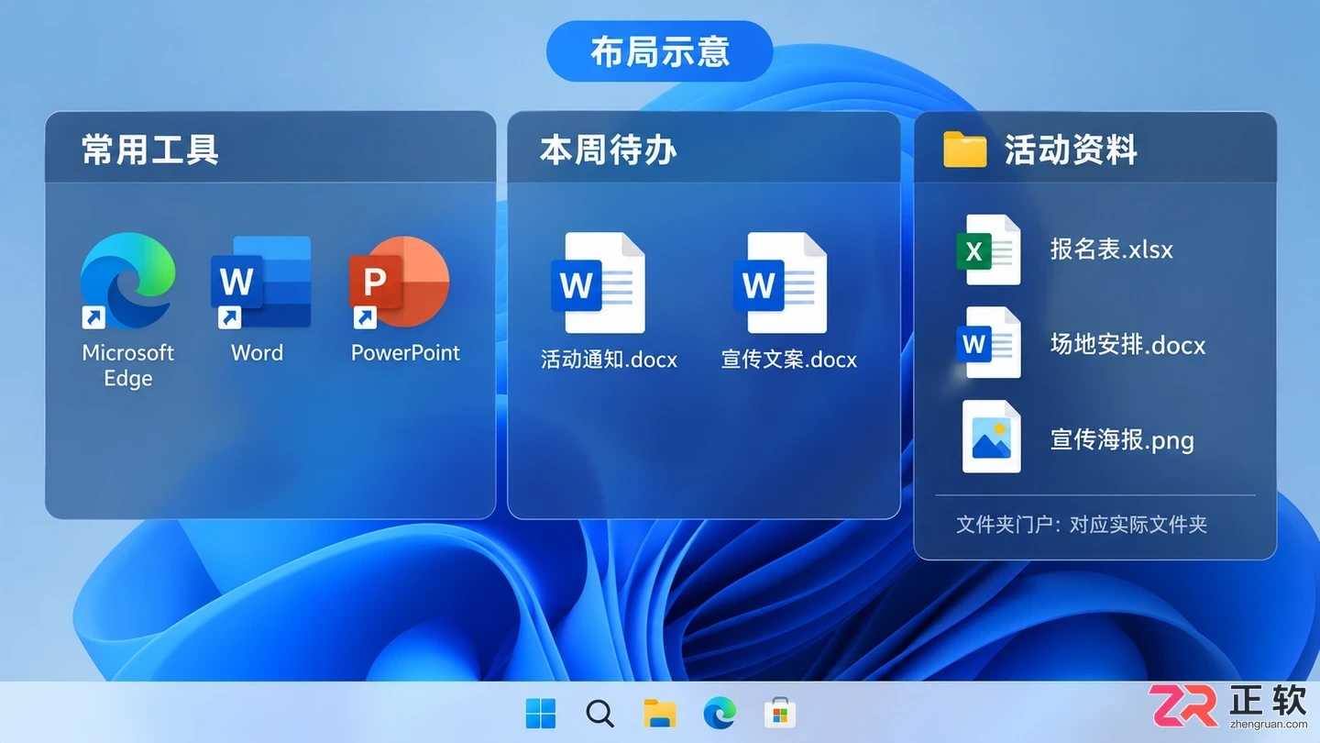
Task: Click the 本周待办 panel title
Action: (609, 150)
